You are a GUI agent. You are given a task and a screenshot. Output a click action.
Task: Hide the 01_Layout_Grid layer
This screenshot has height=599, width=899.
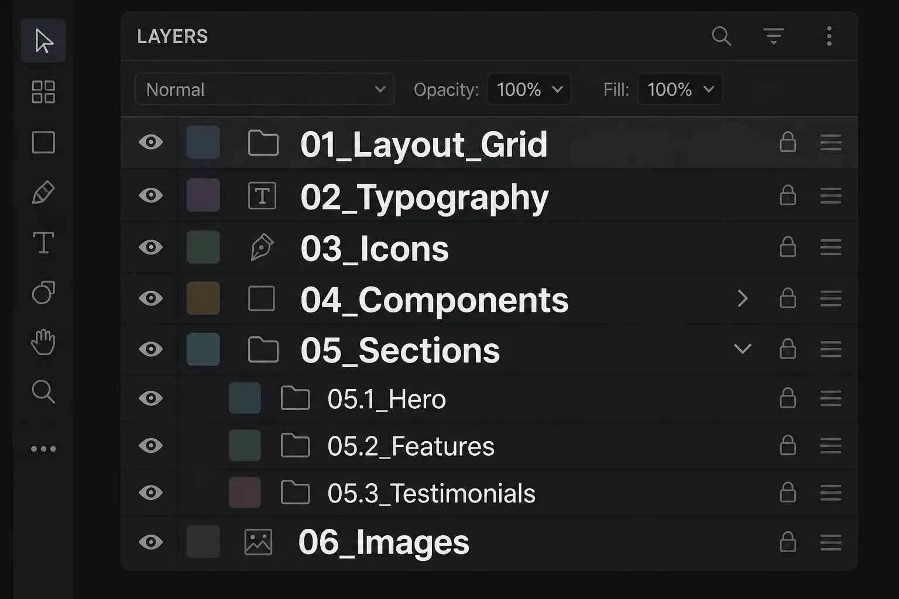[151, 142]
